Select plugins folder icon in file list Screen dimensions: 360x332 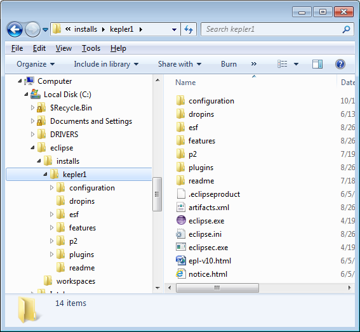point(181,167)
